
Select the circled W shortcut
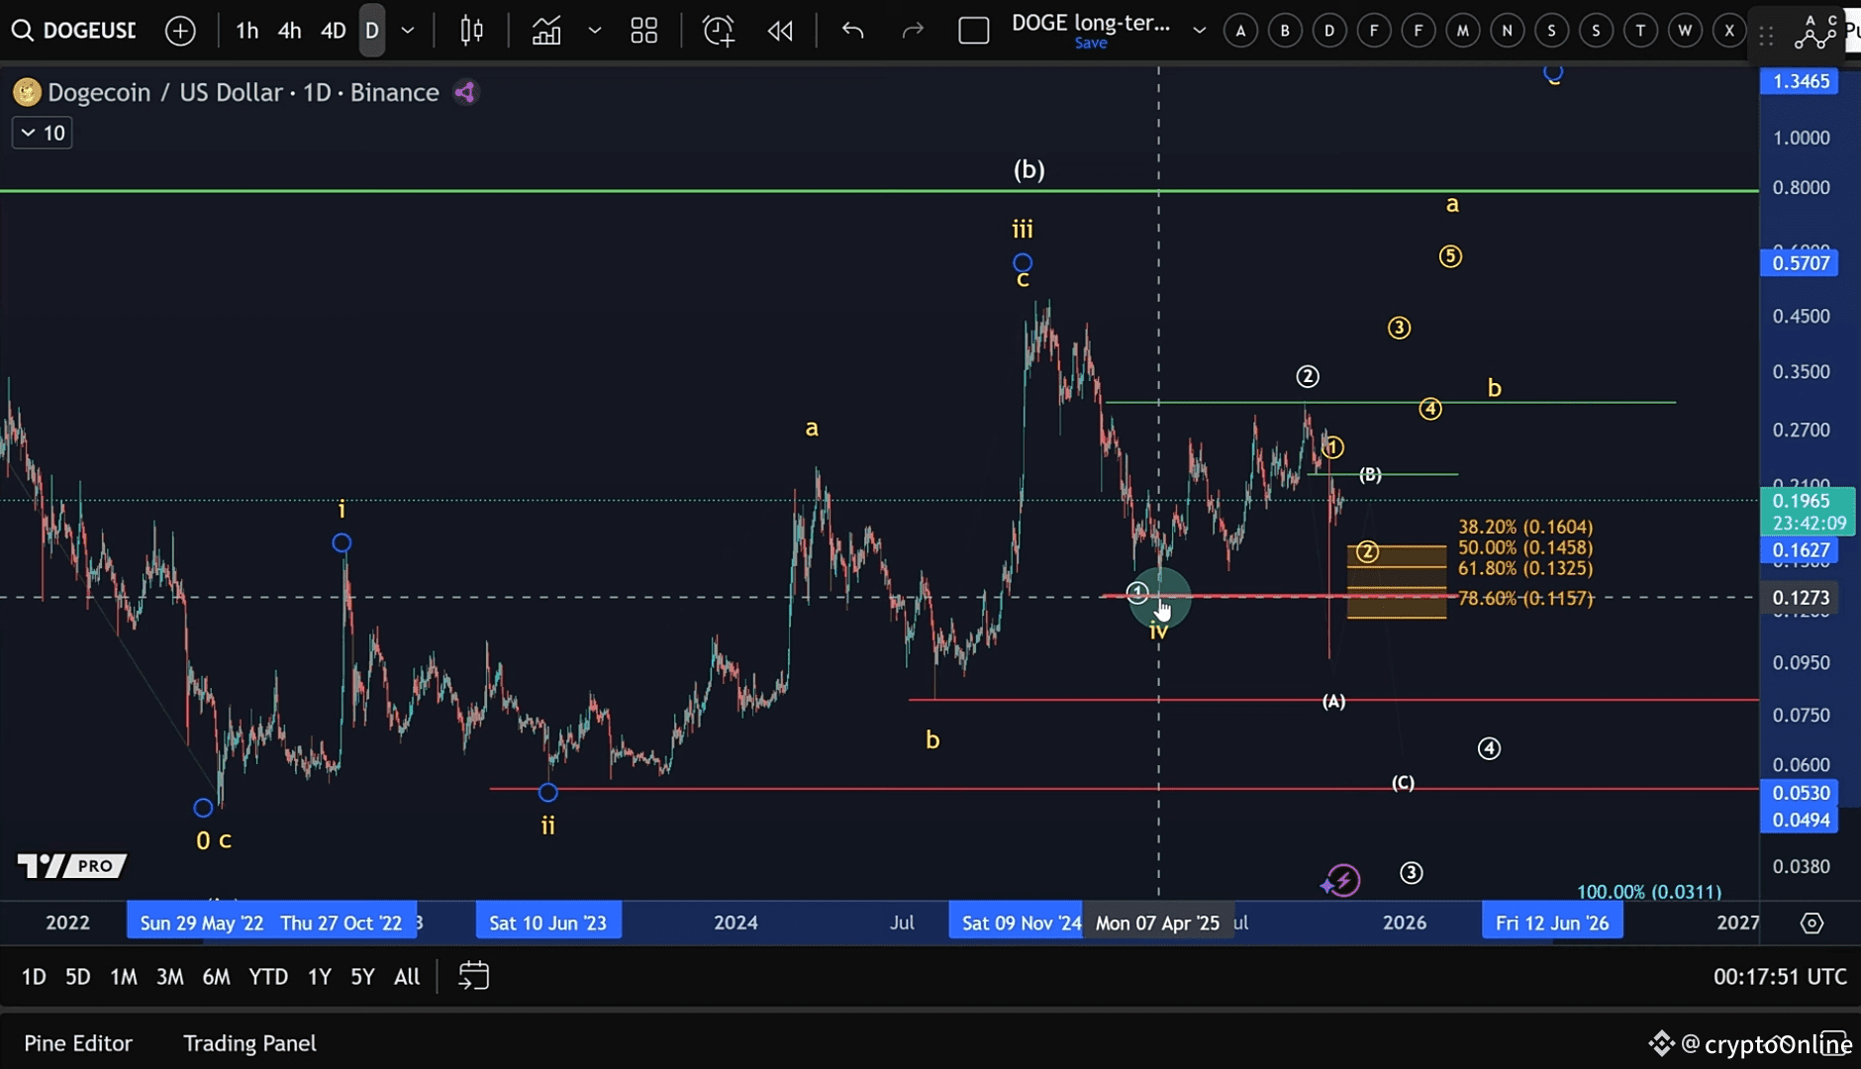click(x=1685, y=31)
